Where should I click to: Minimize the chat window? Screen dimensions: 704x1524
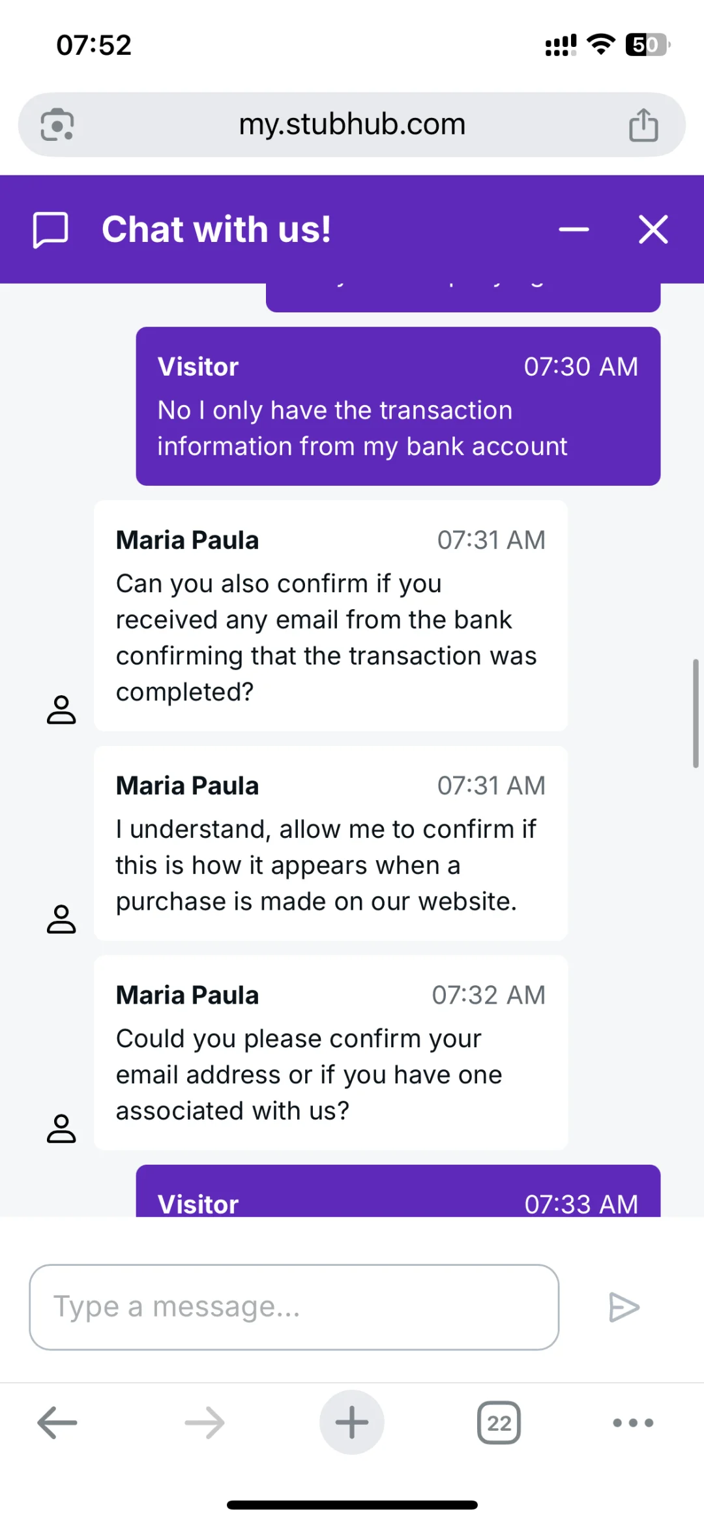tap(574, 230)
